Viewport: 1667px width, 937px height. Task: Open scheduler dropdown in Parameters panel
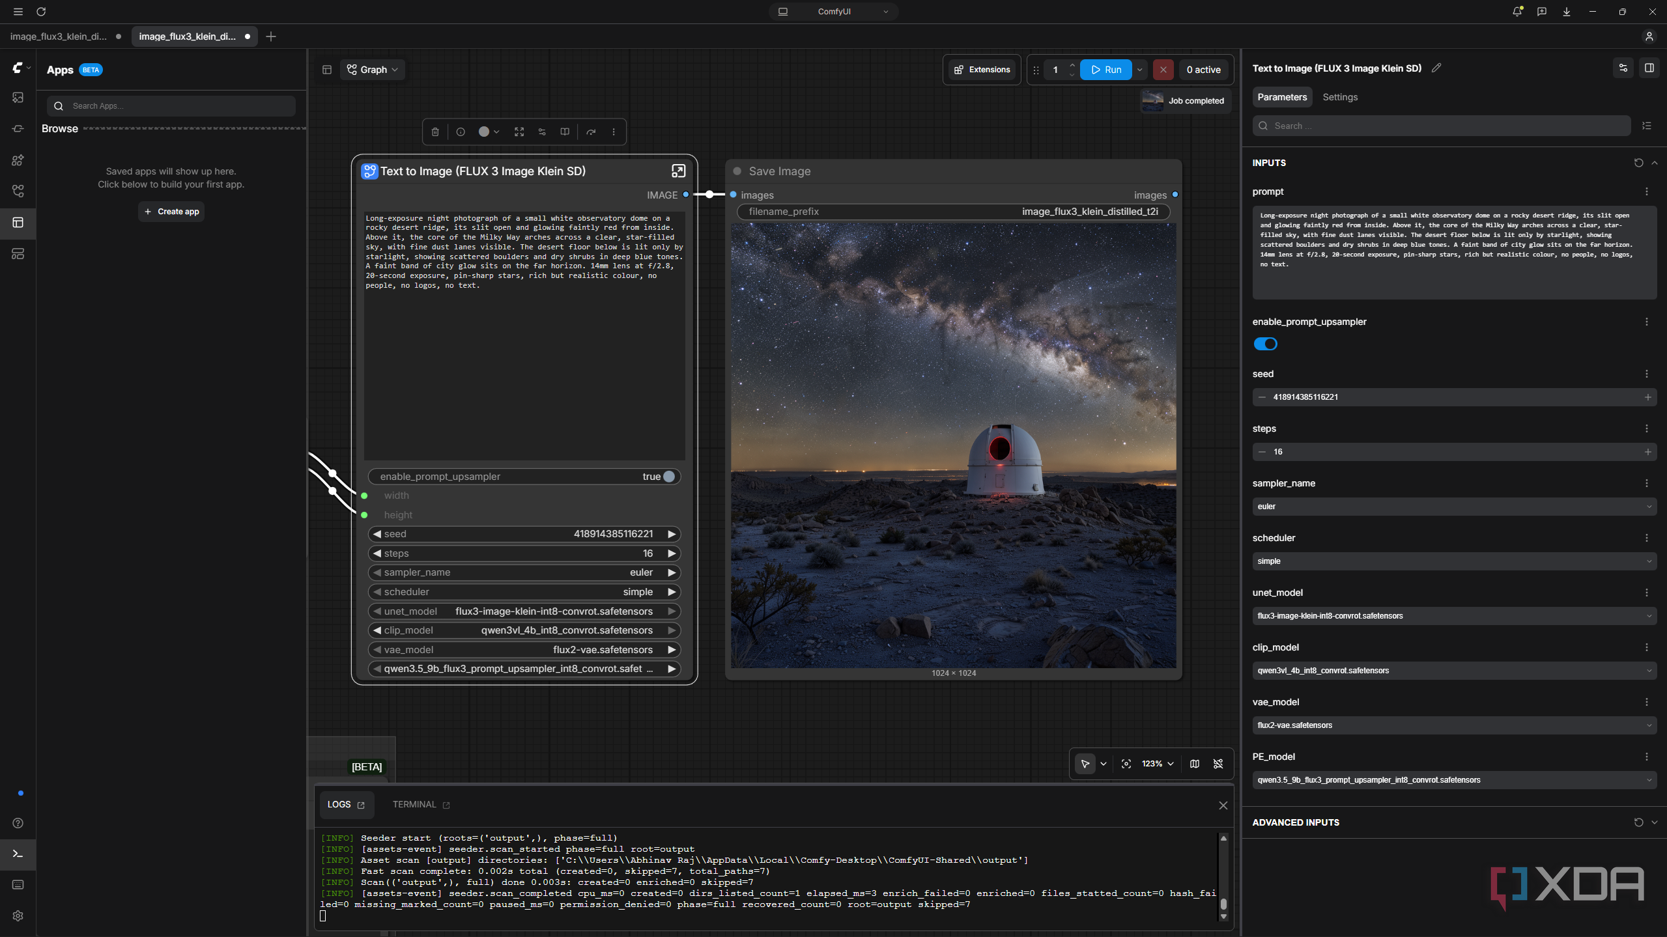click(x=1454, y=561)
